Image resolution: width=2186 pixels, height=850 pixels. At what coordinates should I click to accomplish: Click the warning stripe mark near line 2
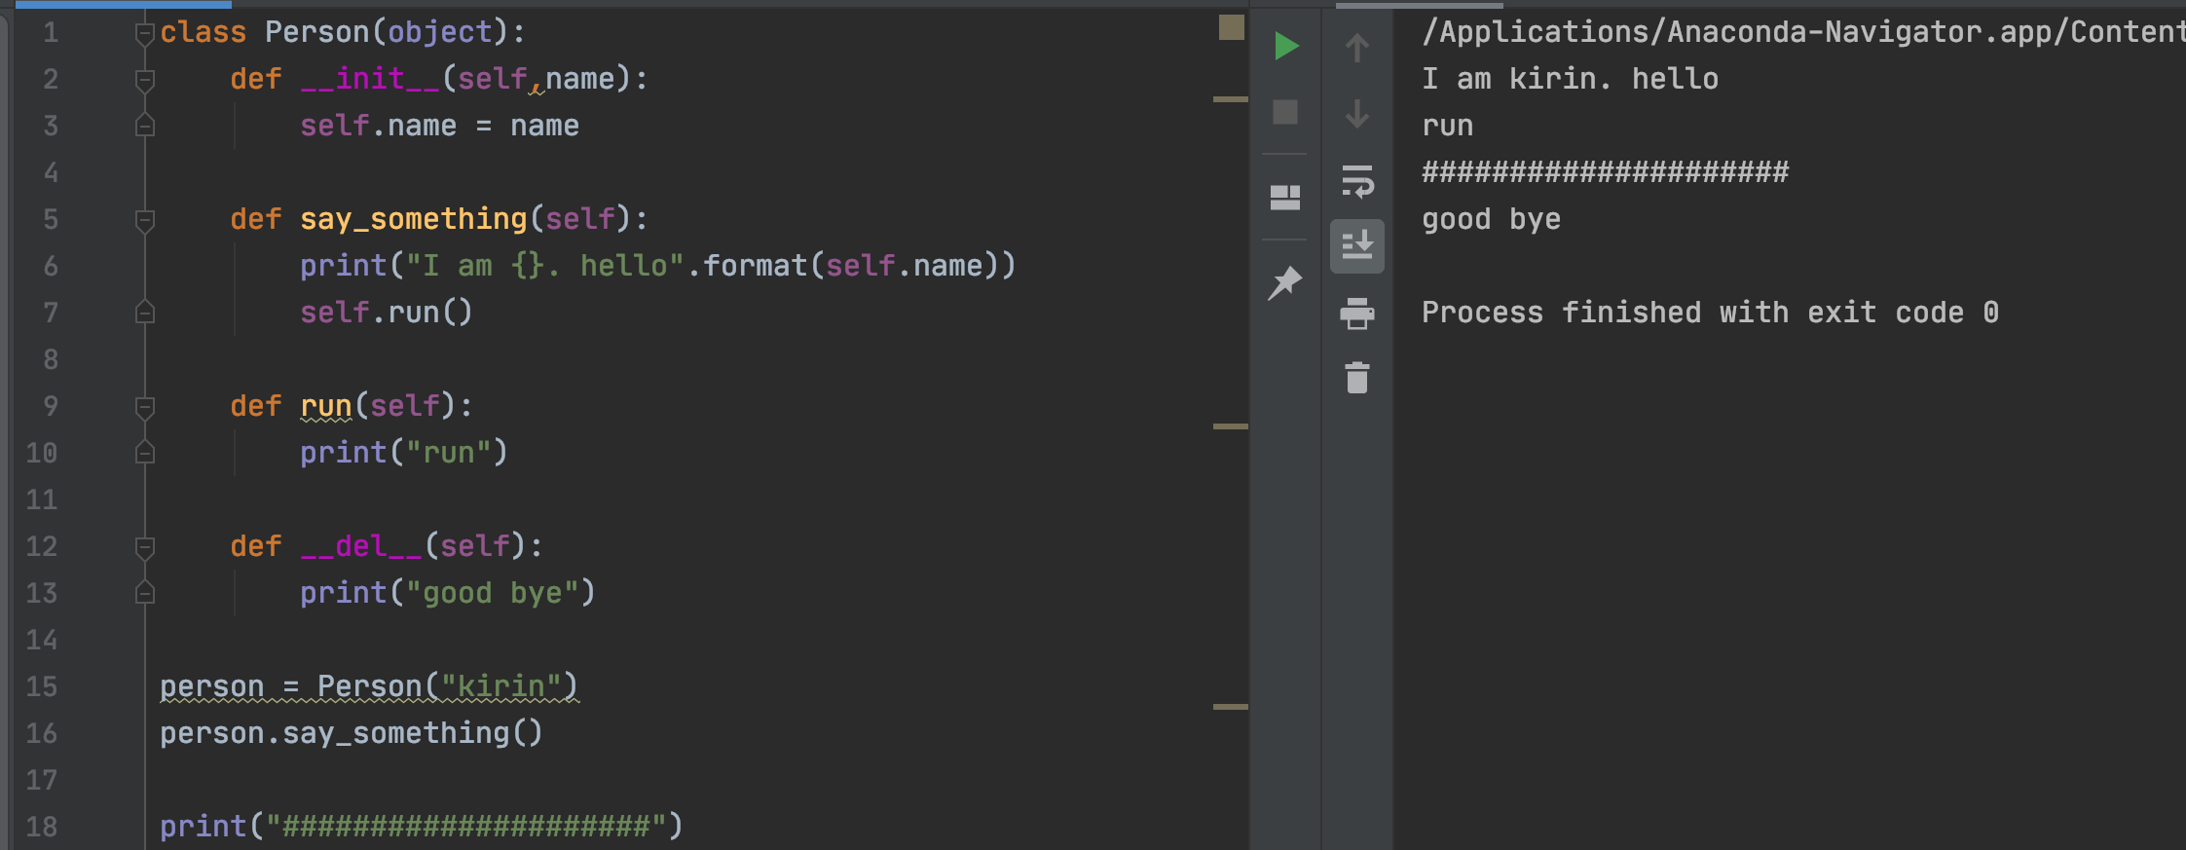pos(1231,99)
